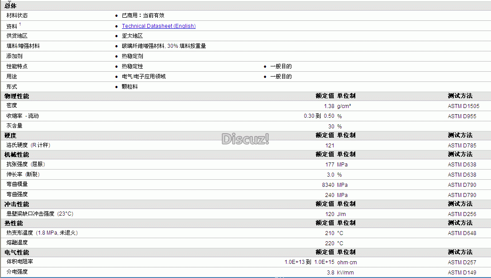
Task: Click the 形式 row label
Action: 12,86
